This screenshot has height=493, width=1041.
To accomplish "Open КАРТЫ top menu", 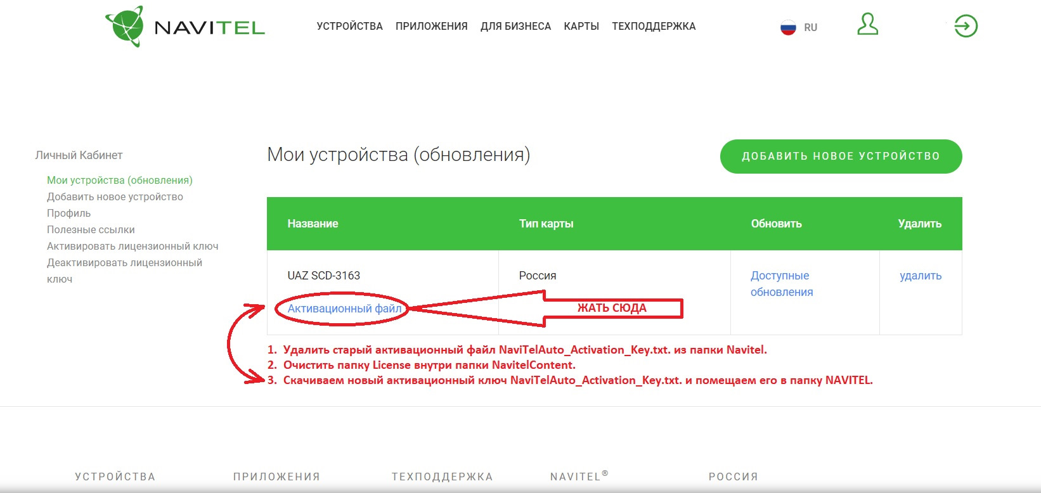I will tap(581, 27).
